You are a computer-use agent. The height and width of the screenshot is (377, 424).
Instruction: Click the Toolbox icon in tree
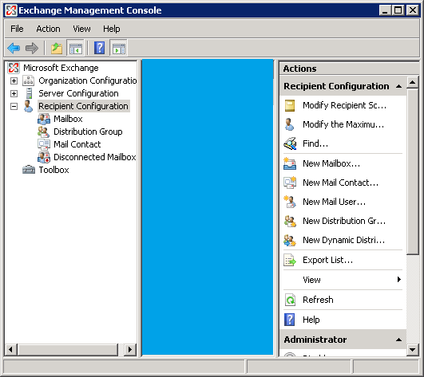pos(29,170)
